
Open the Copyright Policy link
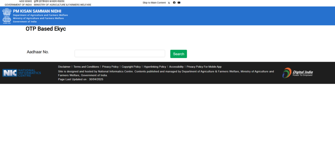(131, 67)
